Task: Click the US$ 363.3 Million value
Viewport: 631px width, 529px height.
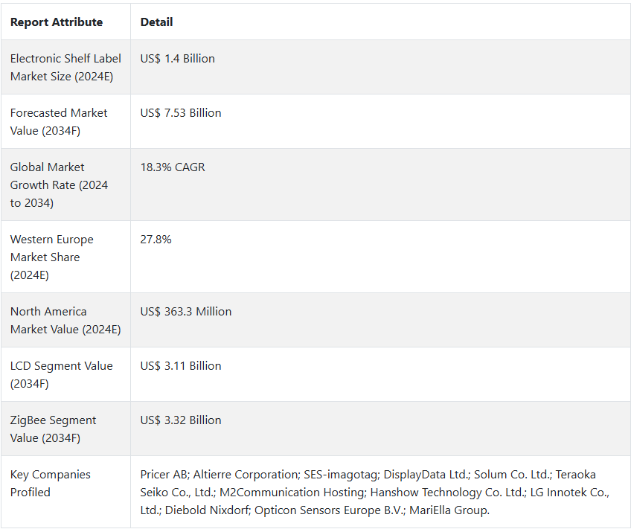Action: [186, 312]
